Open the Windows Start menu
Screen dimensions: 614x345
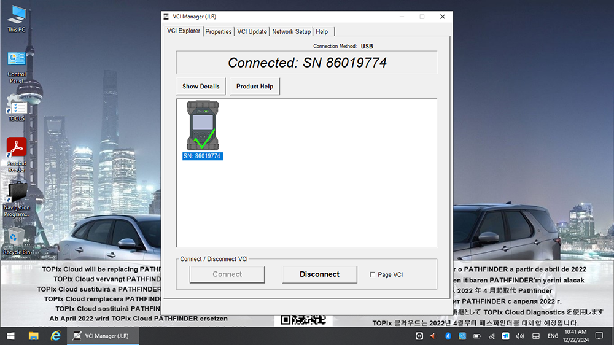(10, 336)
